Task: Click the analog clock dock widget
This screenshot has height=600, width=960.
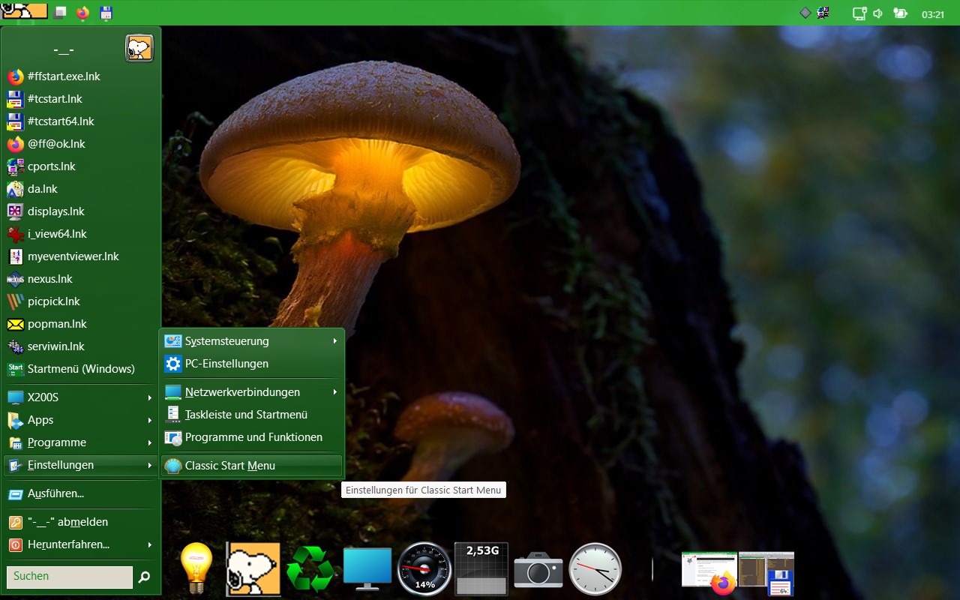Action: (x=595, y=569)
